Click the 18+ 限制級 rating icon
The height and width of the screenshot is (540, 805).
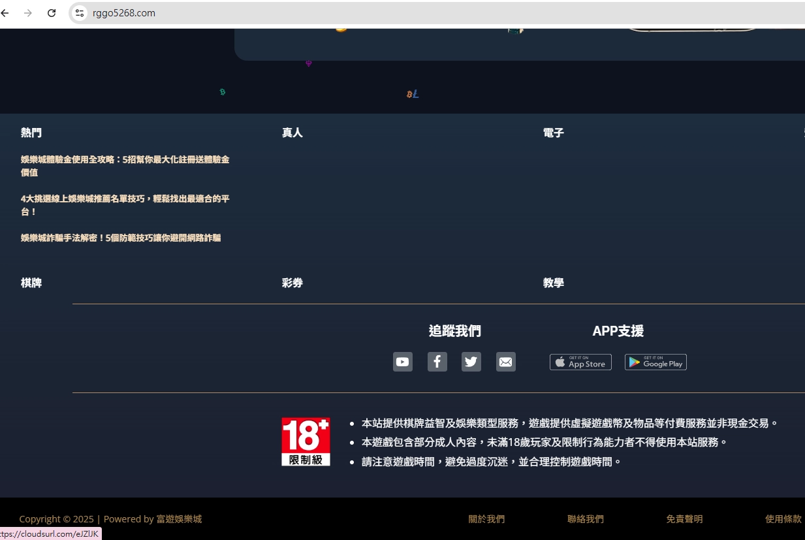pos(306,441)
